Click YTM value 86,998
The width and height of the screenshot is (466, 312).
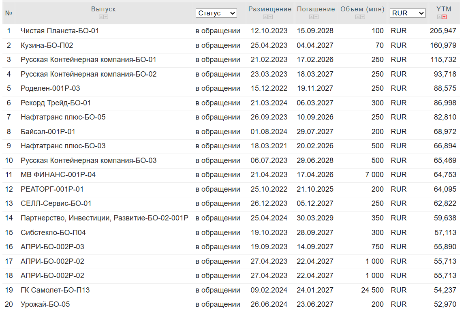click(445, 103)
